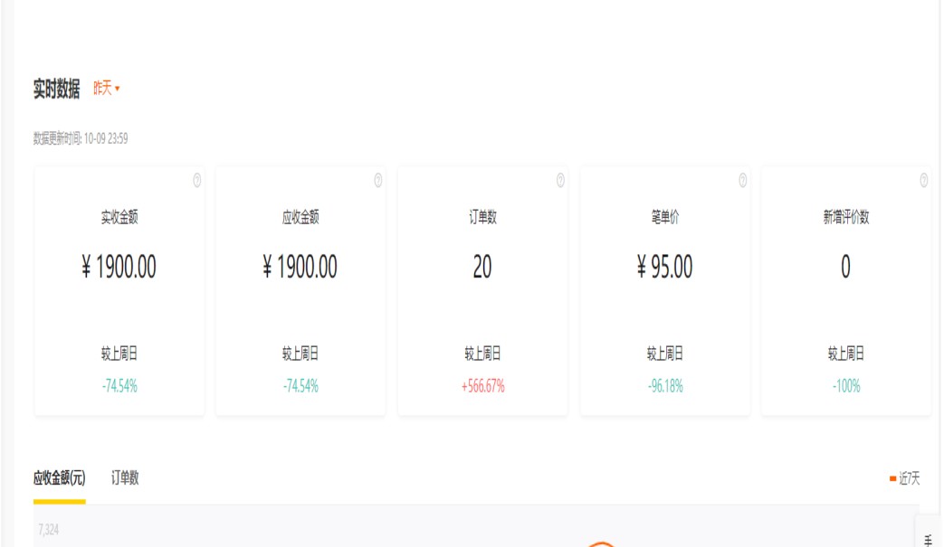Click the -100% change in 新增评价数 card
This screenshot has width=944, height=547.
pyautogui.click(x=846, y=386)
